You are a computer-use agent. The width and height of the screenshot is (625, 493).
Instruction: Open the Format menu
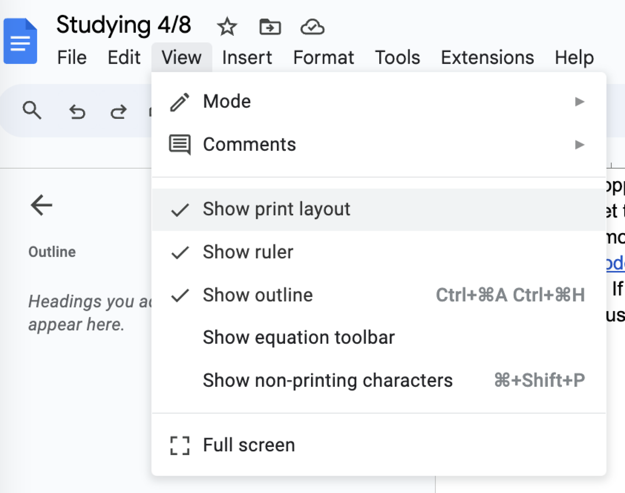tap(323, 57)
